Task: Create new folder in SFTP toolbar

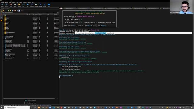Action: point(10,11)
